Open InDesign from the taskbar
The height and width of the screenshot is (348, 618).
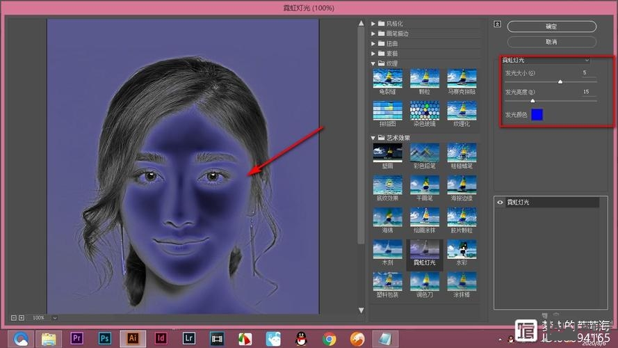click(161, 338)
